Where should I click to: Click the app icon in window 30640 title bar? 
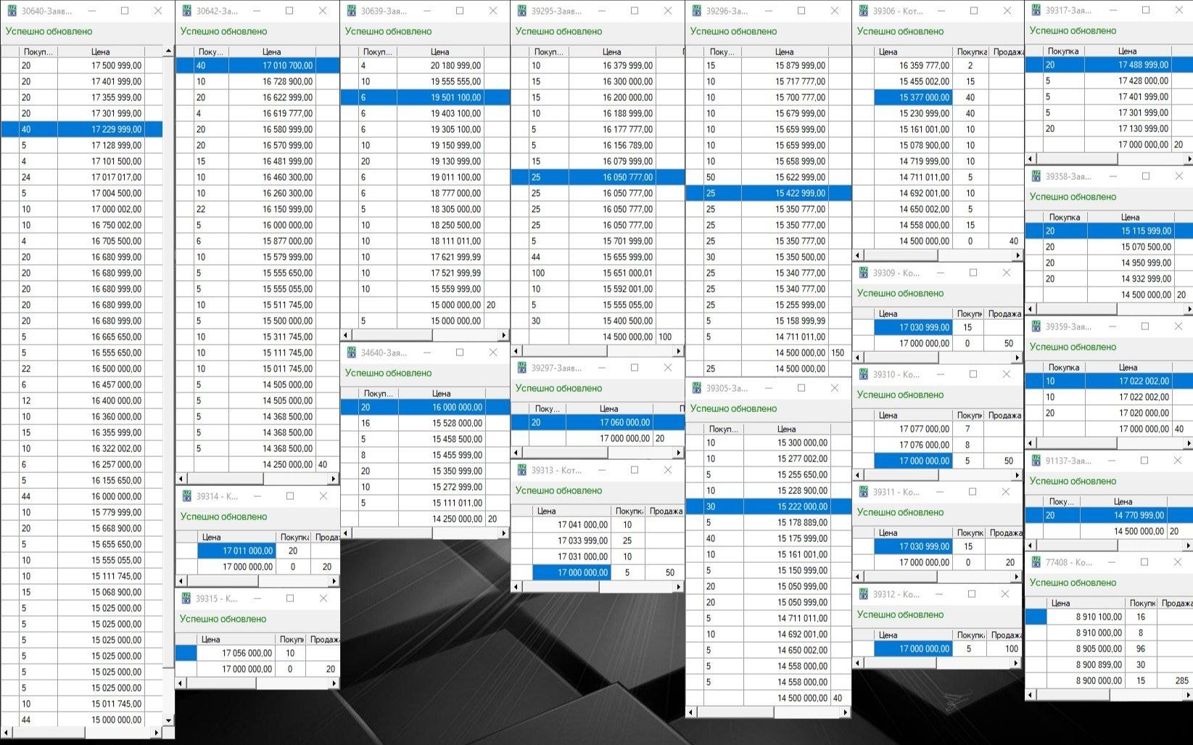click(x=12, y=11)
